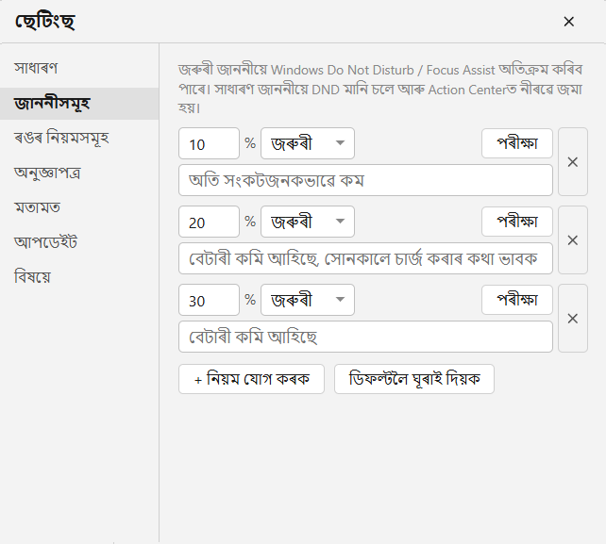Open the অনুজ্ঞাপত্ৰ section

coord(79,173)
